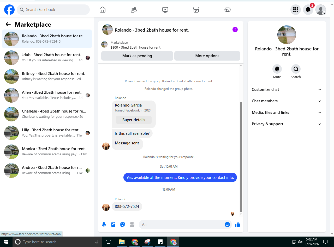This screenshot has height=247, width=334.
Task: Click the voice clip microphone icon
Action: click(104, 225)
